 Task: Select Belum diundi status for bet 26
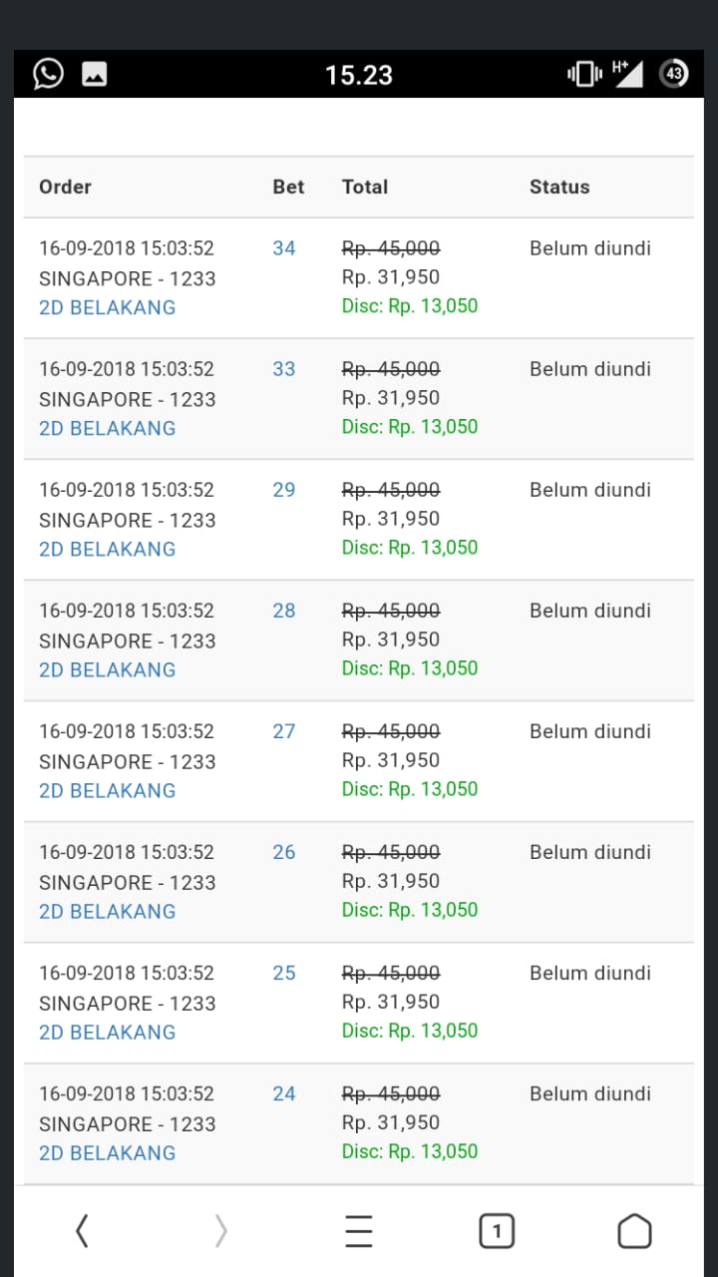click(x=589, y=852)
